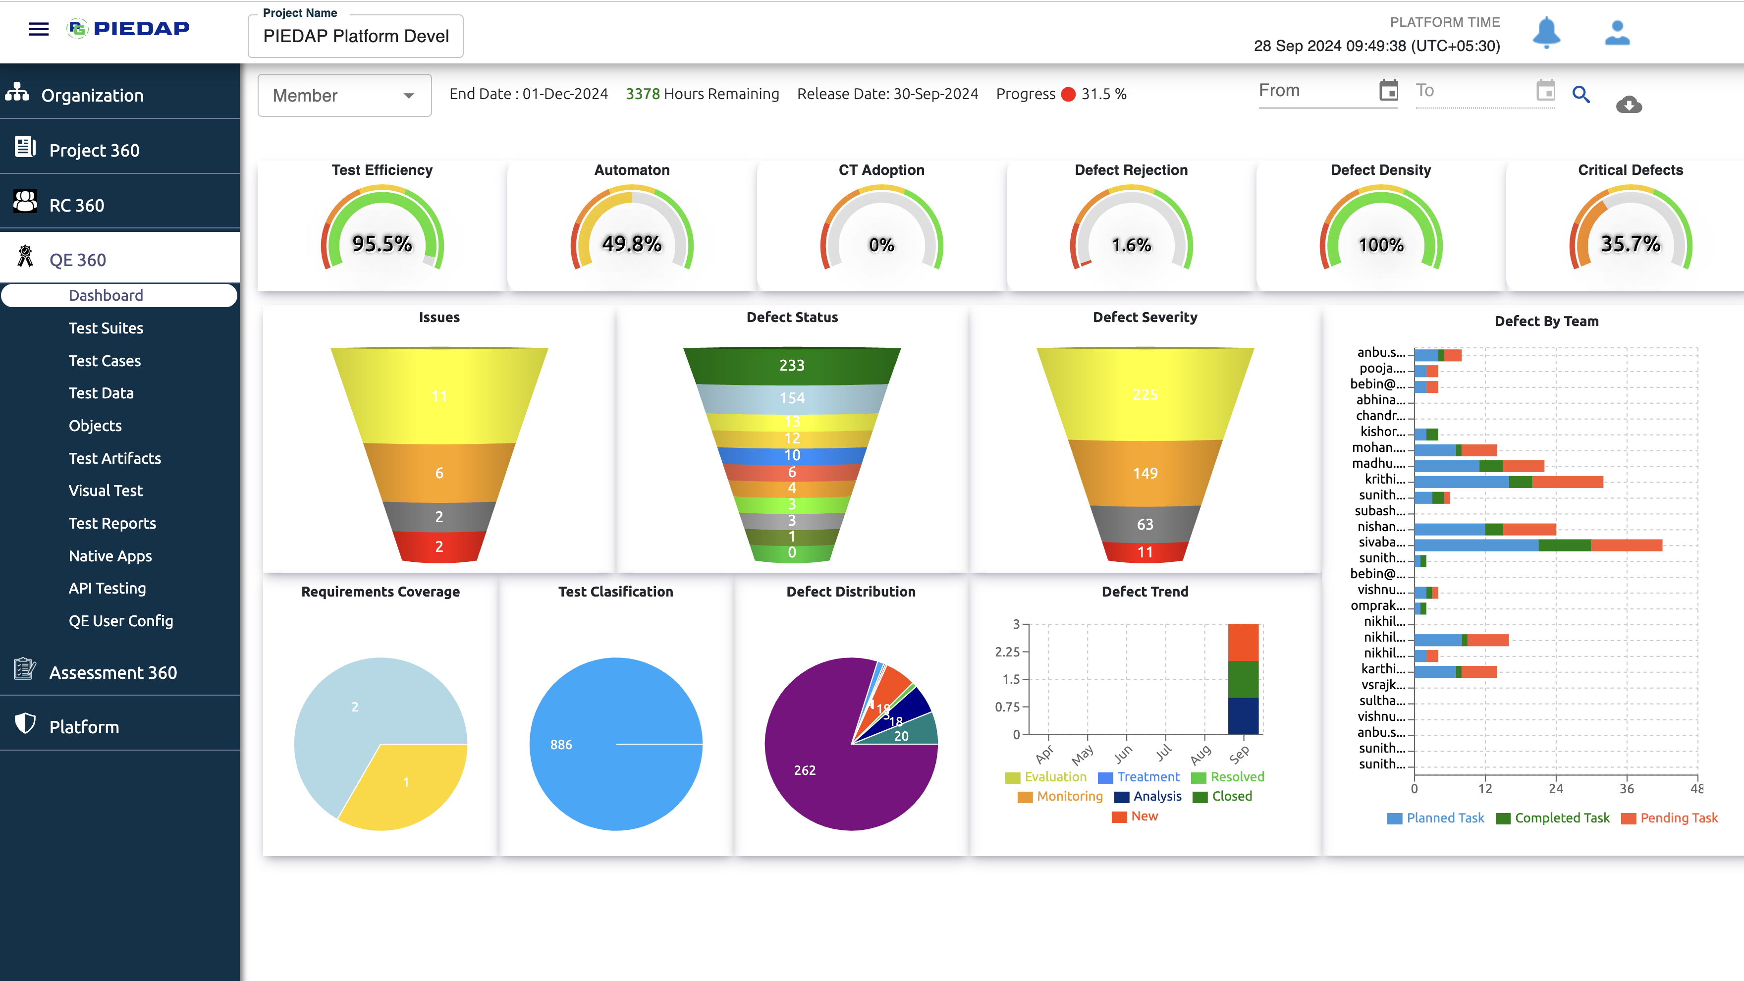Go to Test Suites
This screenshot has width=1744, height=981.
click(106, 327)
